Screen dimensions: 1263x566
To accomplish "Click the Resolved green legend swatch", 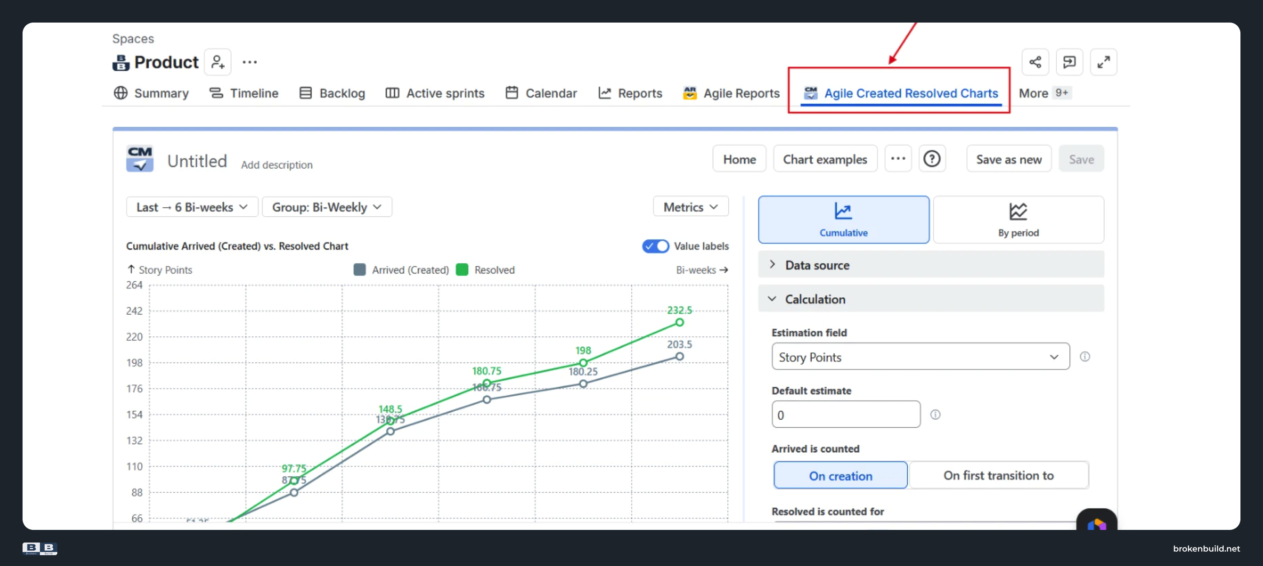I will point(462,270).
